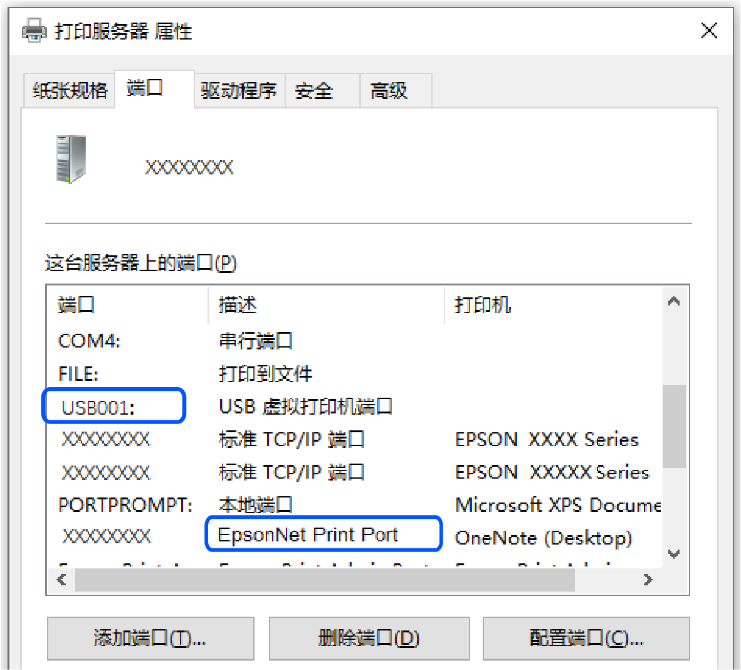The image size is (741, 670).
Task: Select the USB001: port row
Action: click(x=98, y=408)
